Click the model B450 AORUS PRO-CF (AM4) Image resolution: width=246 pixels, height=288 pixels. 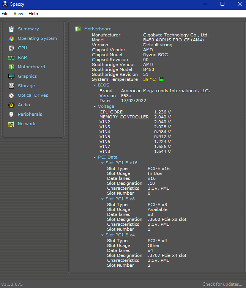click(173, 40)
